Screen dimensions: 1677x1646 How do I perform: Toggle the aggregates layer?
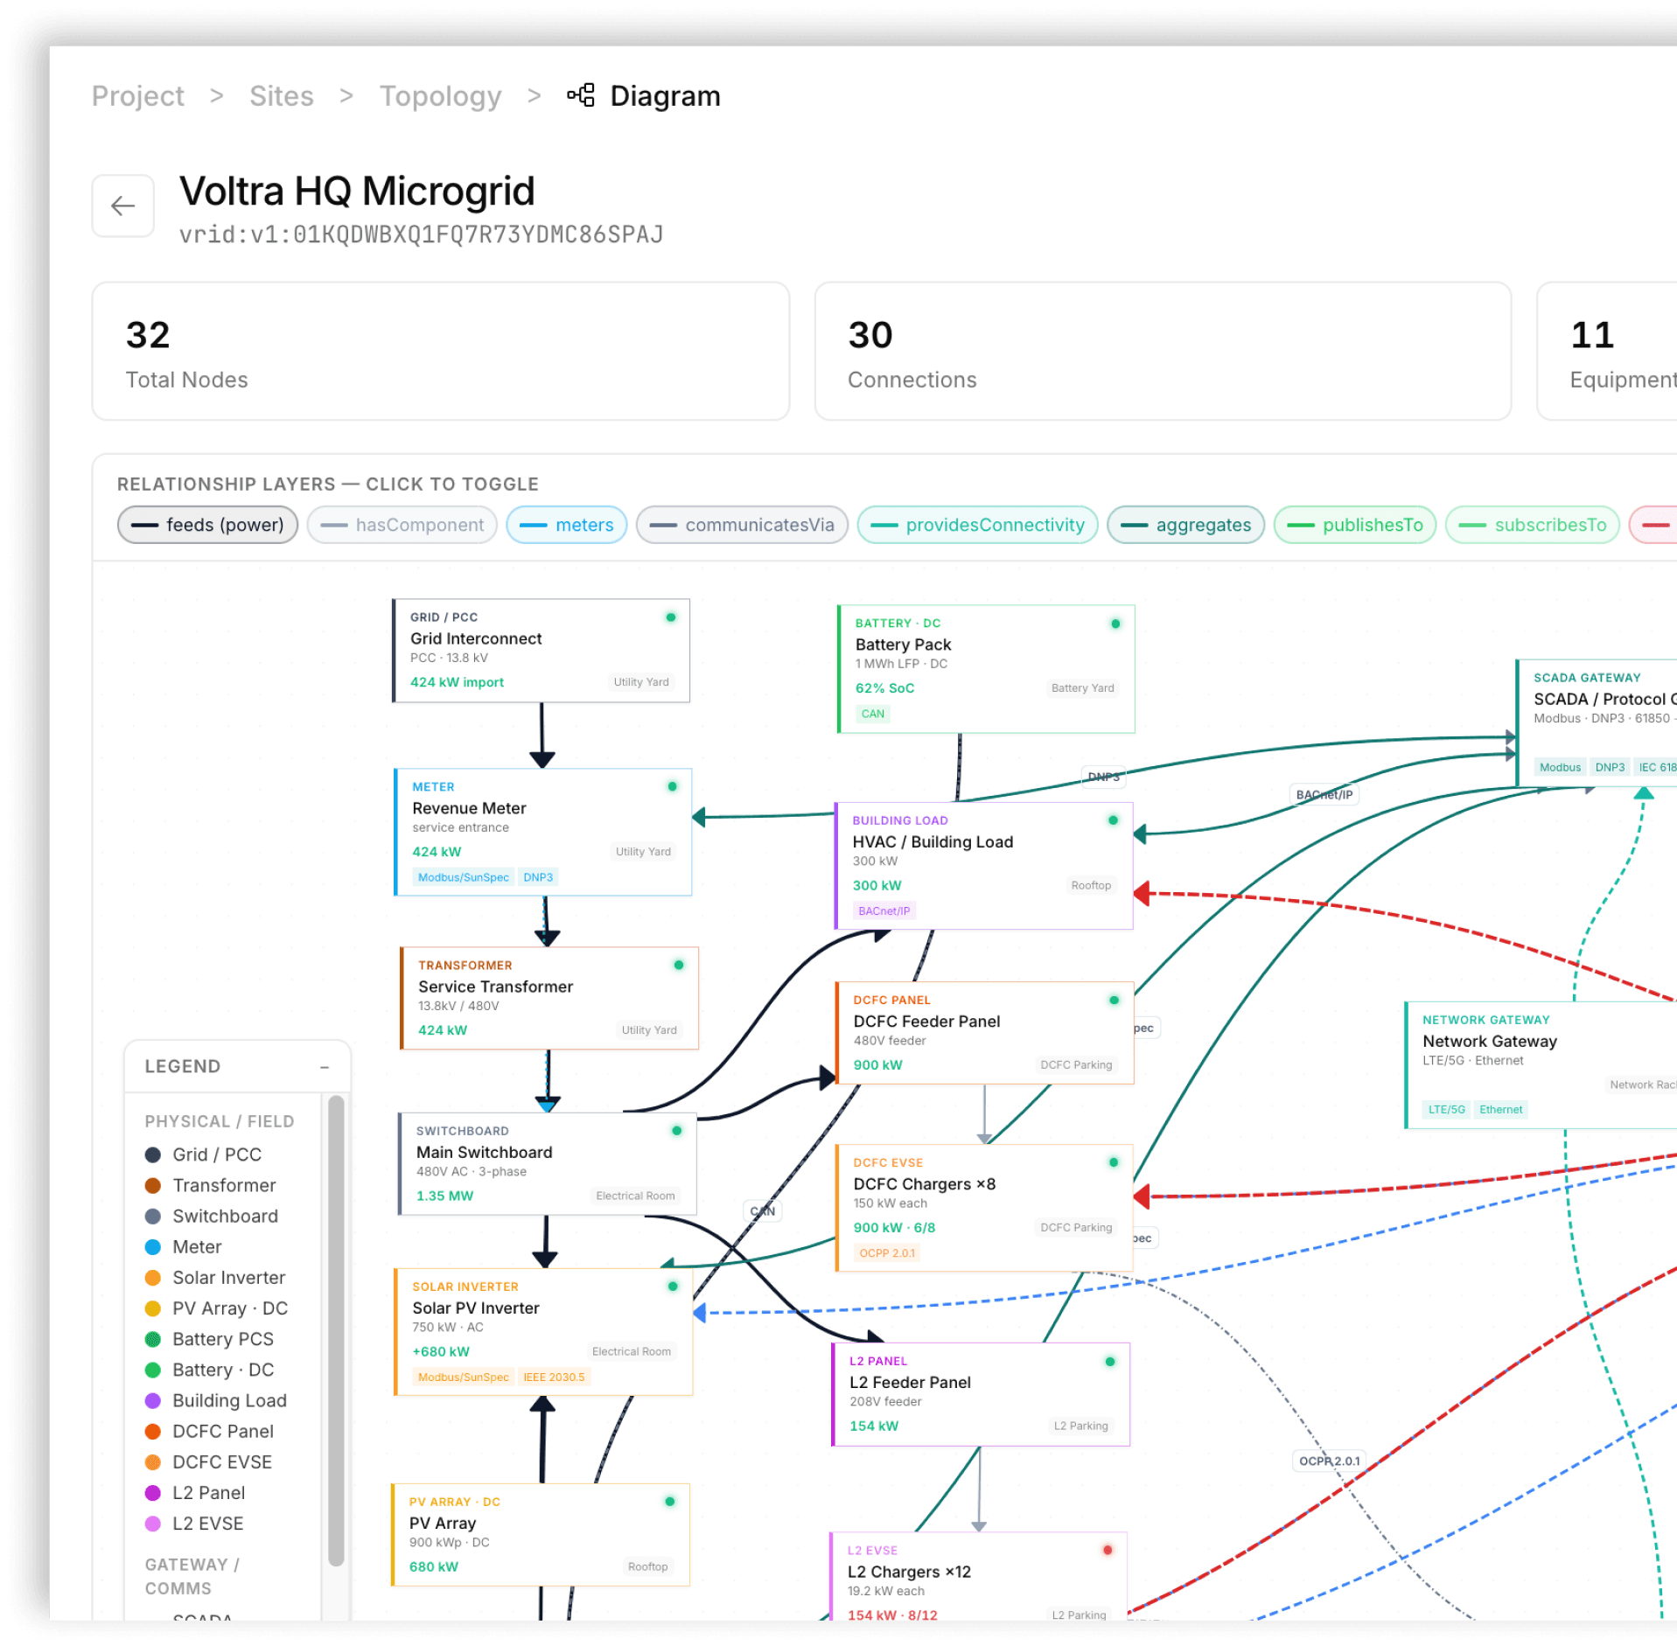click(1186, 525)
